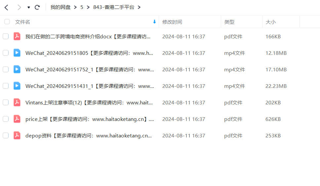The width and height of the screenshot is (320, 186).
Task: Click the modified time of price上架
Action: pos(184,119)
